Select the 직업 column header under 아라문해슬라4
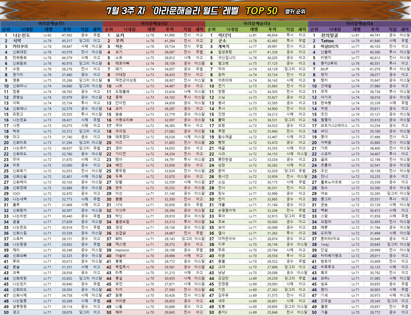 pyautogui.click(x=393, y=29)
